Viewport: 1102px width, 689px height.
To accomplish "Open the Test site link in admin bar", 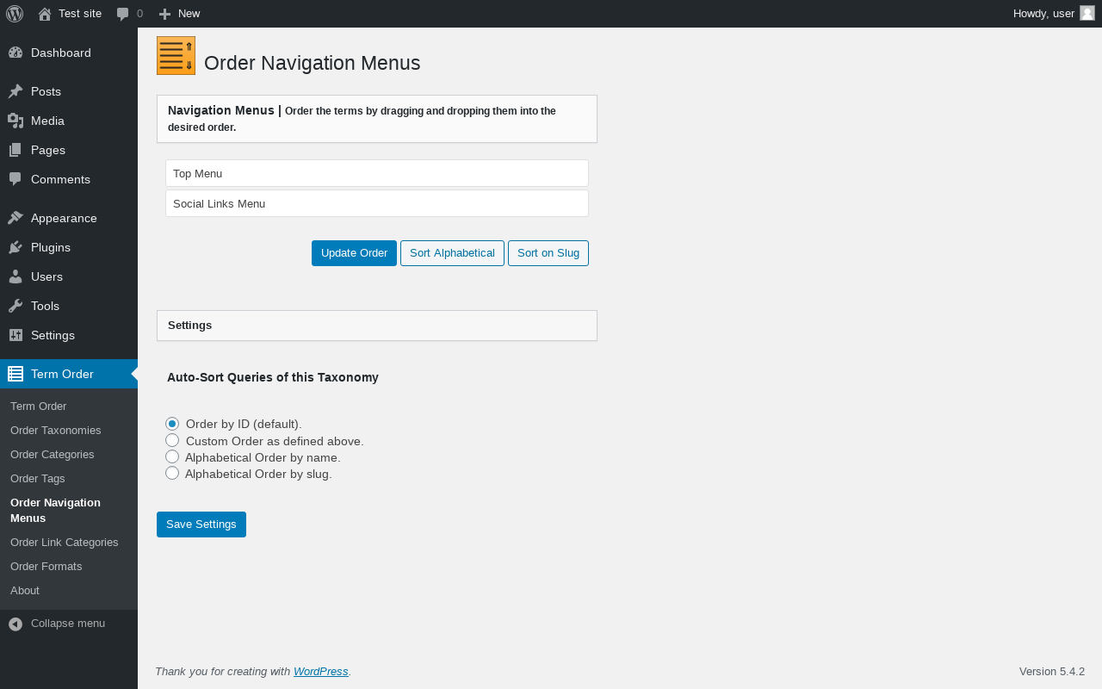I will click(80, 14).
